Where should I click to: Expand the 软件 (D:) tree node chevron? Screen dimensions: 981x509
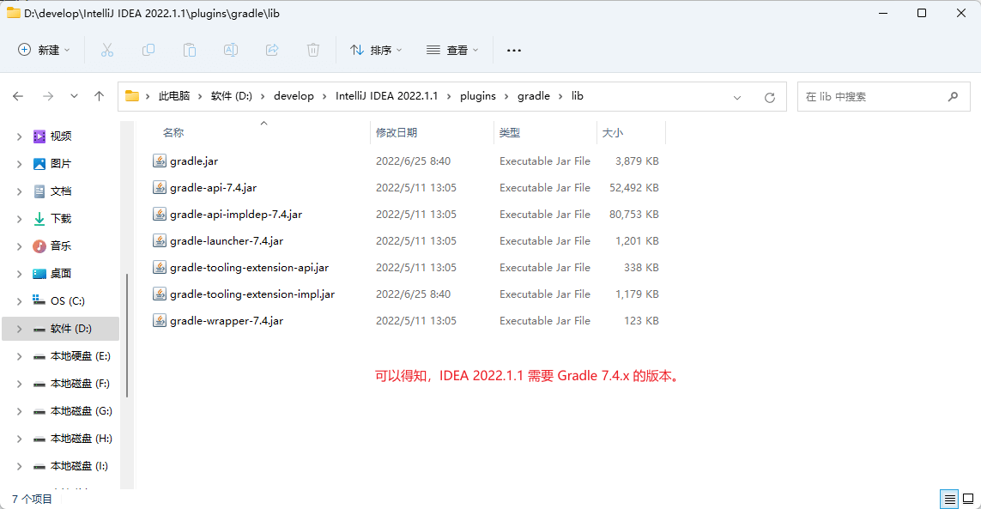pyautogui.click(x=20, y=330)
